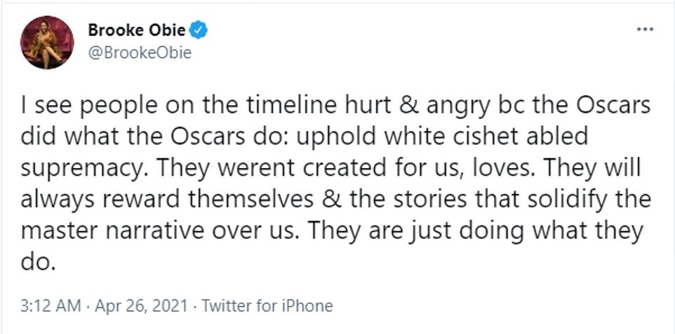Open the Twitter for iPhone source link
Screen dimensions: 675x334
tap(267, 306)
